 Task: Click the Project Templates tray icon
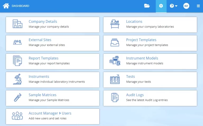pyautogui.click(x=115, y=42)
